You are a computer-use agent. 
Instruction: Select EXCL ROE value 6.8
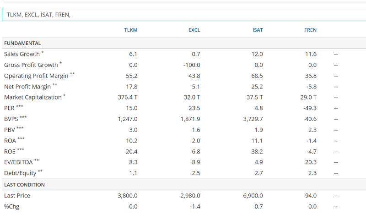point(196,152)
